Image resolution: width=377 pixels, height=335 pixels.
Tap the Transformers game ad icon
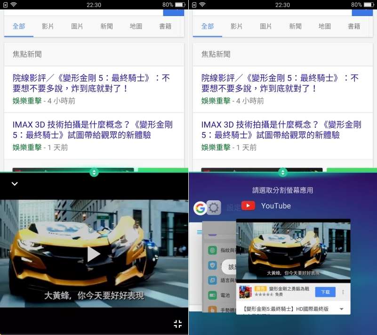(x=245, y=292)
